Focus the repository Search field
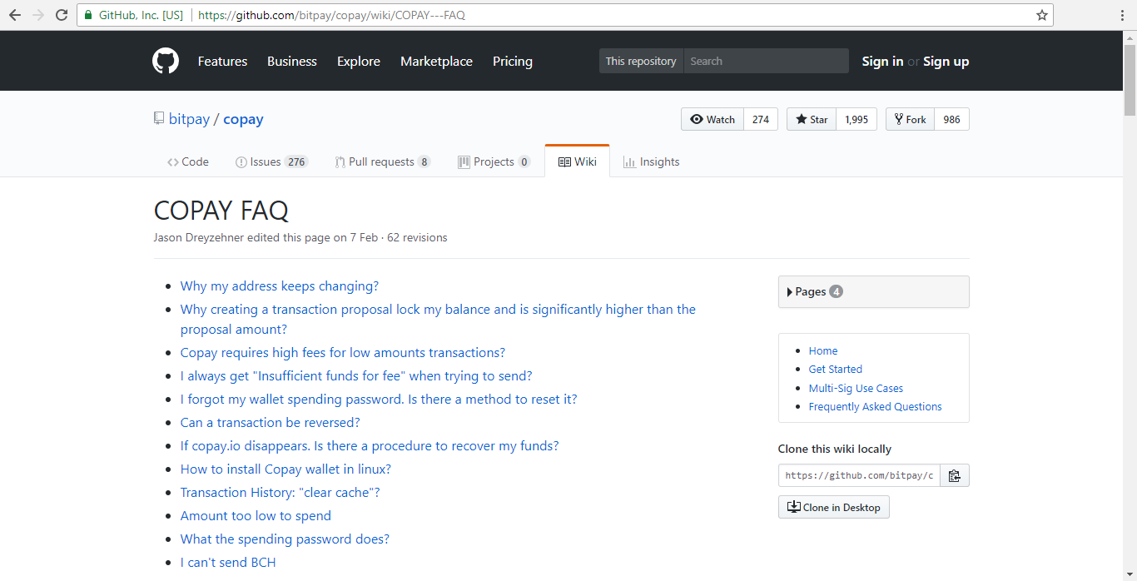Screen dimensions: 1137x581 [766, 61]
